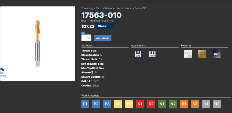The image size is (232, 113).
Task: Open Advanced Performance breadcrumb link
Action: [118, 8]
